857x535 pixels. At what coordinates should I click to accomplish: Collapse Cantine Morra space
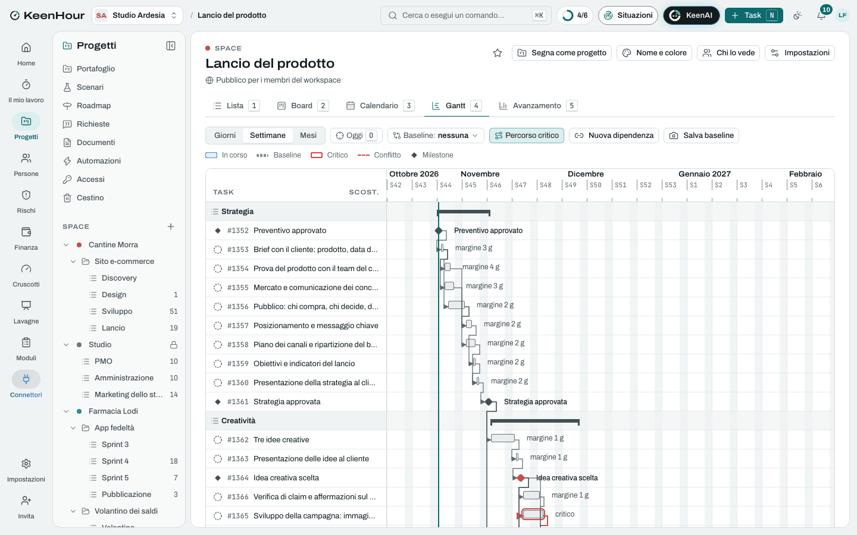coord(66,245)
